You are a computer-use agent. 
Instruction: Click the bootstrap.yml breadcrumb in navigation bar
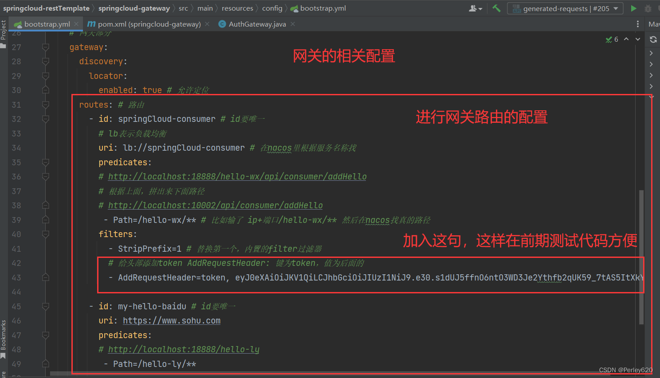tap(318, 8)
